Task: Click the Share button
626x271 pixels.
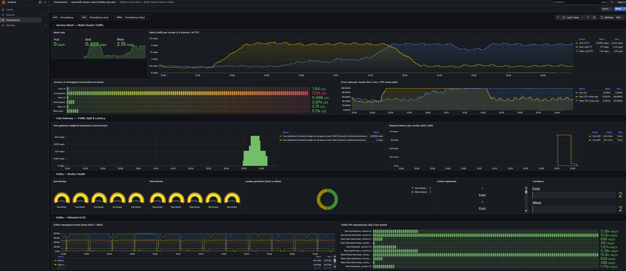Action: pos(618,9)
